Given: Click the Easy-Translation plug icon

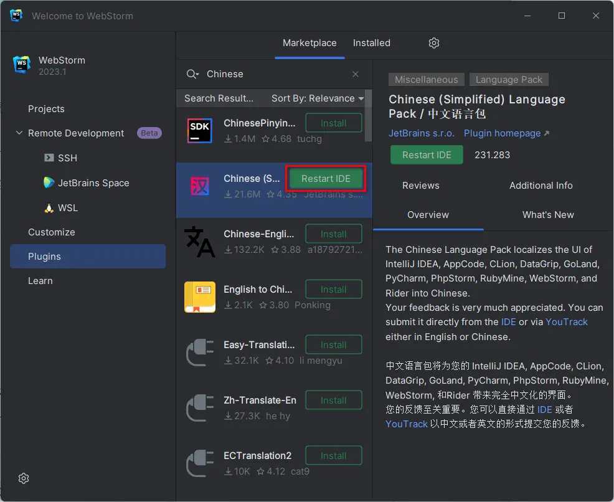Looking at the screenshot, I should 200,353.
